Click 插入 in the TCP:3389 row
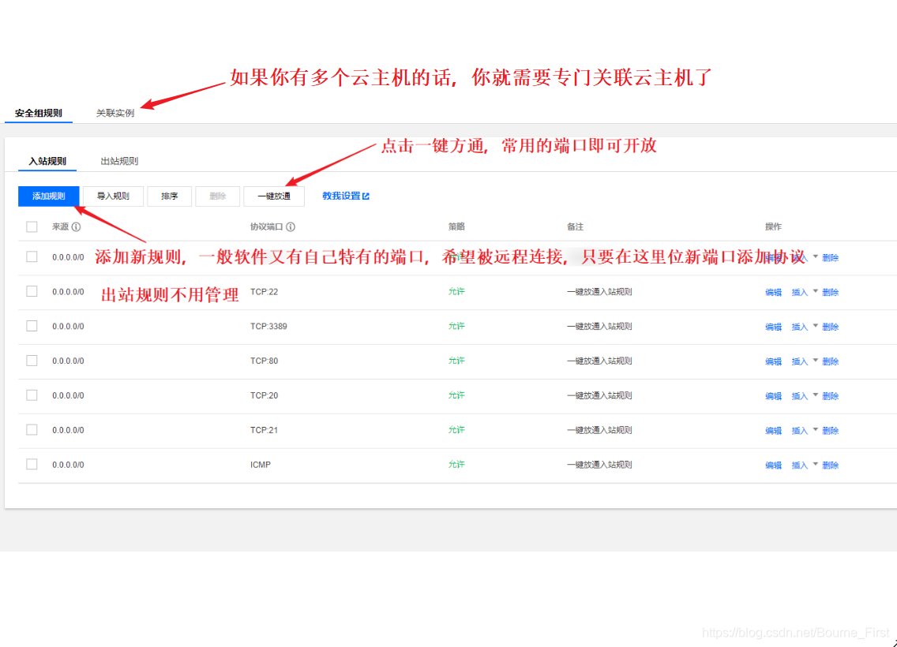 pyautogui.click(x=800, y=327)
